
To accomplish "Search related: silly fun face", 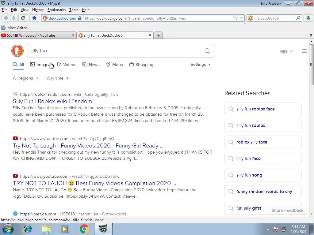I will [263, 159].
